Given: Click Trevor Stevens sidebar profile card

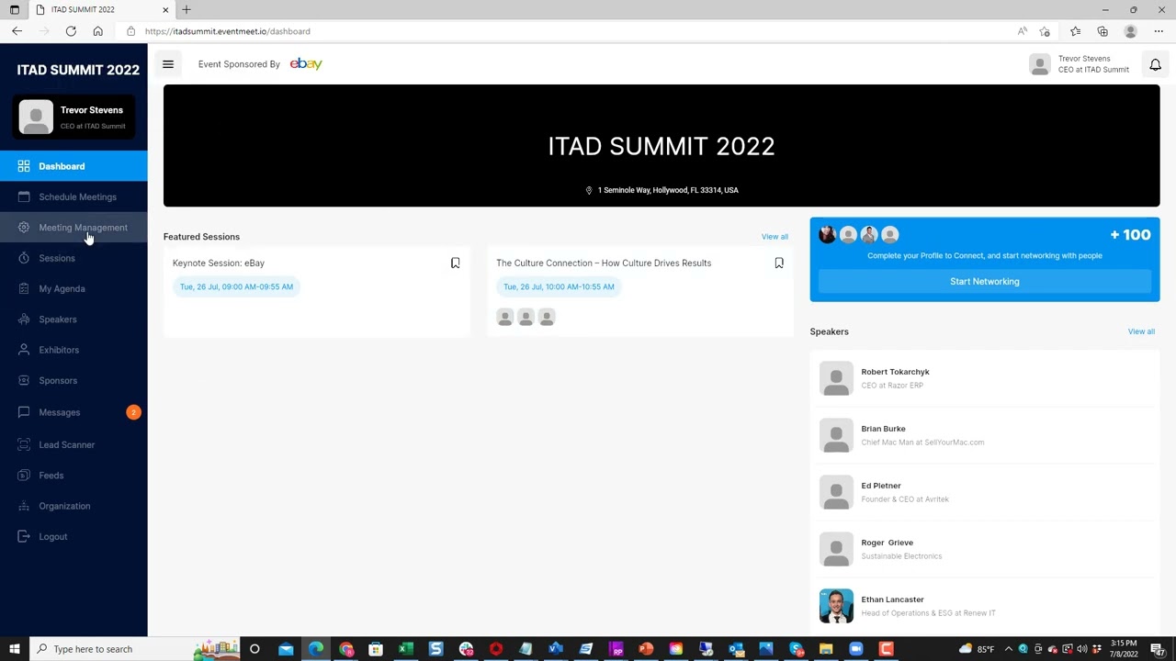Looking at the screenshot, I should 73,118.
